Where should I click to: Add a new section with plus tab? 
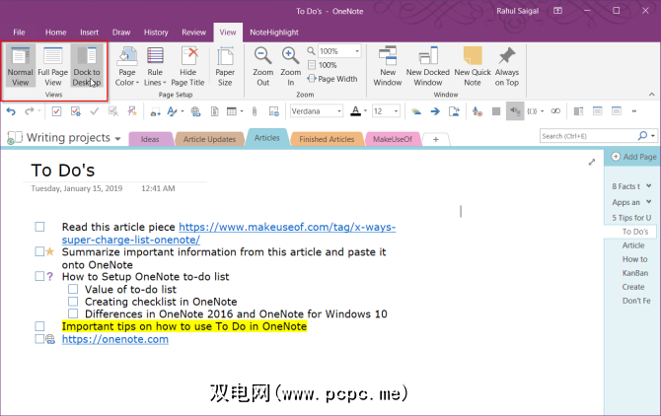coord(436,139)
